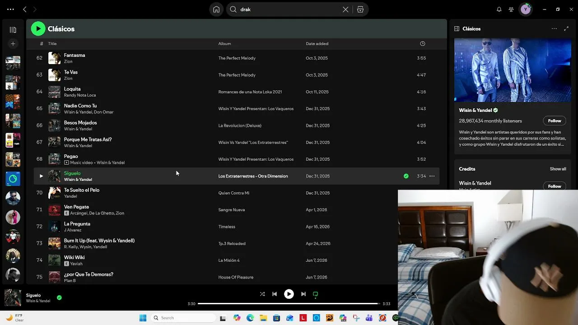Open the La Revolucion (Deluxe) album
Image resolution: width=578 pixels, height=325 pixels.
[240, 125]
